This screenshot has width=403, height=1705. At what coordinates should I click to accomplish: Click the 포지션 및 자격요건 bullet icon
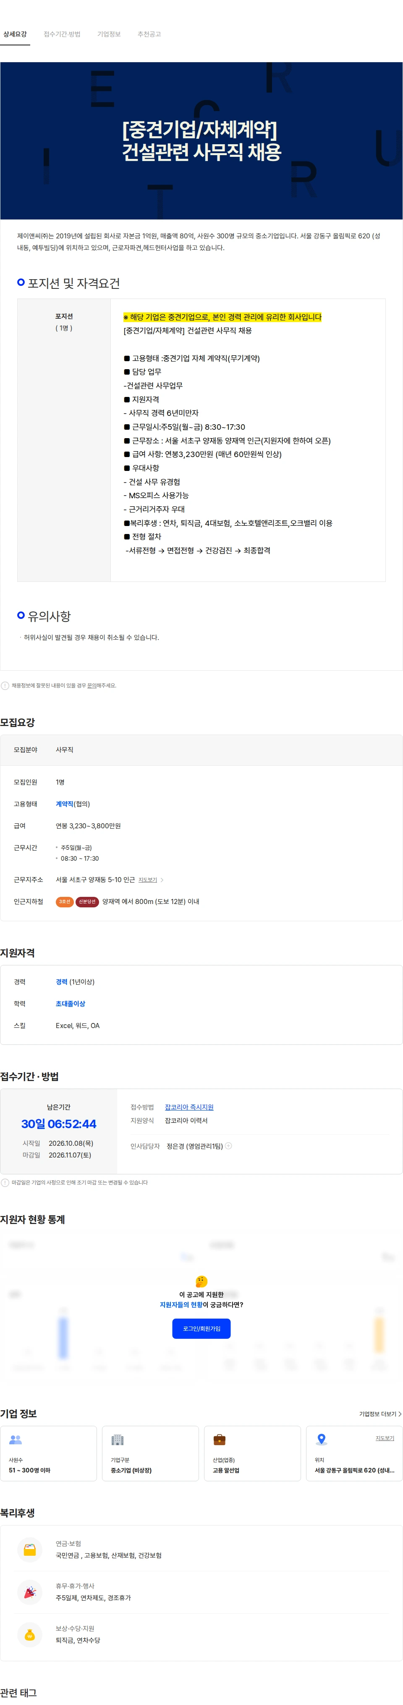point(21,282)
